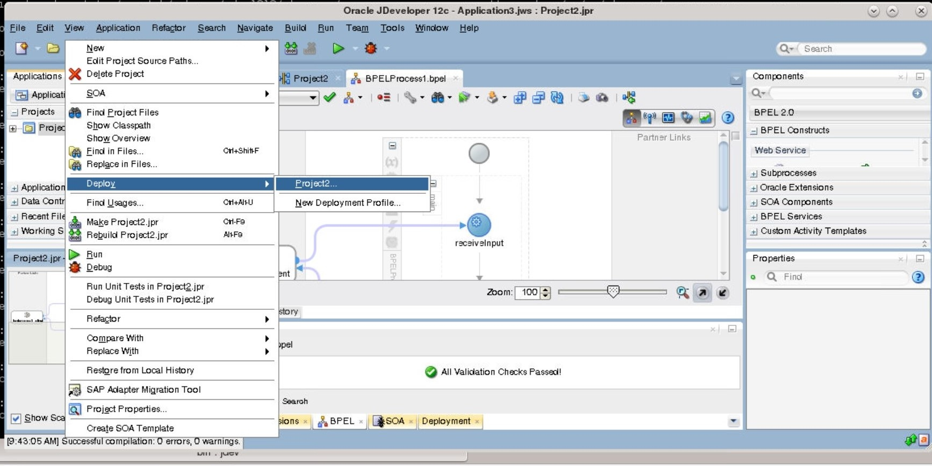This screenshot has width=932, height=466.
Task: Open the dropdown arrow next to Debug button
Action: pyautogui.click(x=386, y=49)
